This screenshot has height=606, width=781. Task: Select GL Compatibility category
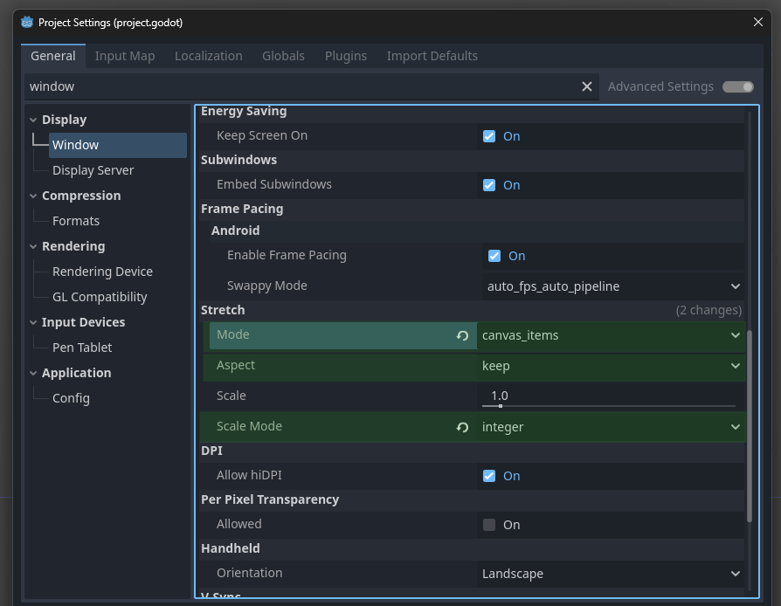click(100, 297)
